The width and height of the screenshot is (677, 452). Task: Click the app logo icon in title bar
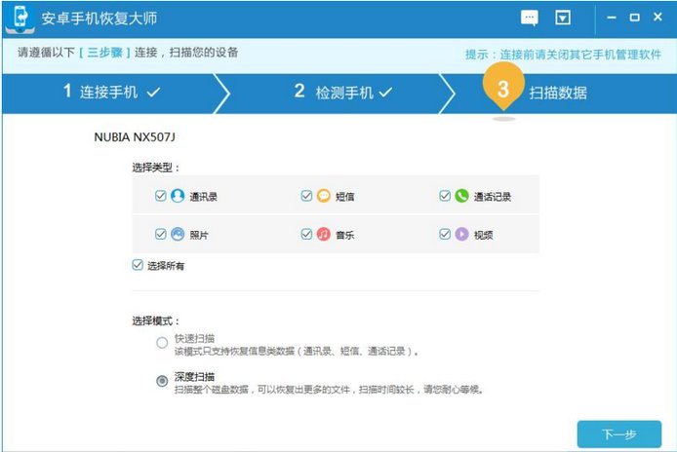click(x=20, y=19)
